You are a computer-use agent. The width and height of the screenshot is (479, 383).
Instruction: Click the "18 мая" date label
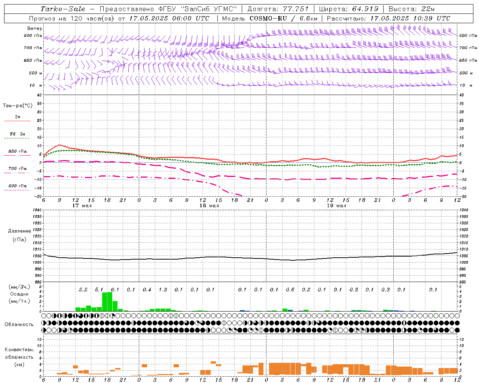point(209,206)
